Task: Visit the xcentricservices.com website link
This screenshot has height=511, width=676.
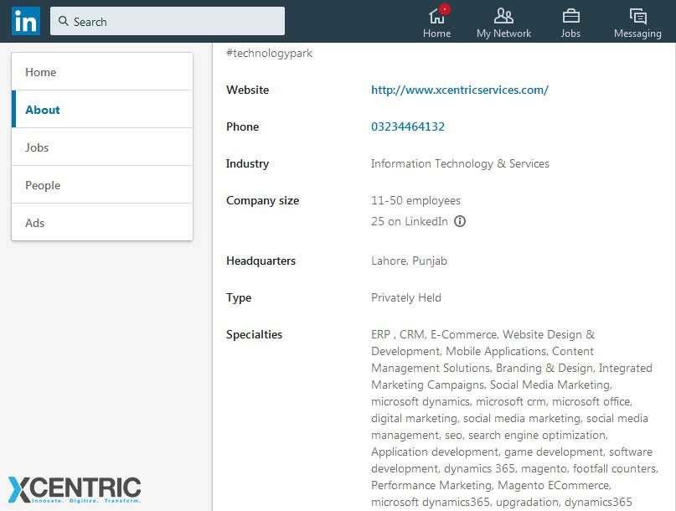Action: (x=459, y=90)
